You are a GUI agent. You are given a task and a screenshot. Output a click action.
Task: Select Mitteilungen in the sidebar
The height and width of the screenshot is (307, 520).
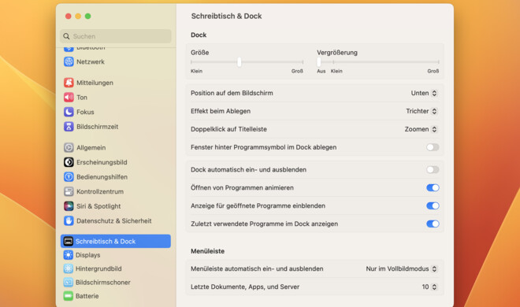pyautogui.click(x=115, y=83)
